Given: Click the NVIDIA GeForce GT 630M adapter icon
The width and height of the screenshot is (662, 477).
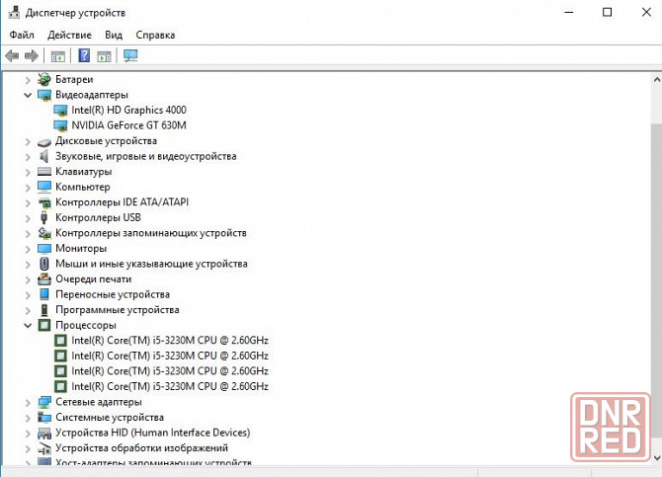Looking at the screenshot, I should (61, 125).
